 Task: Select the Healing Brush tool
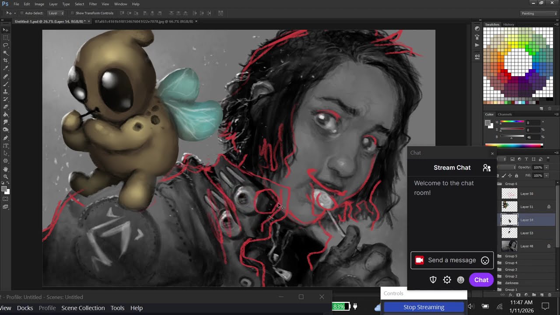coord(6,76)
